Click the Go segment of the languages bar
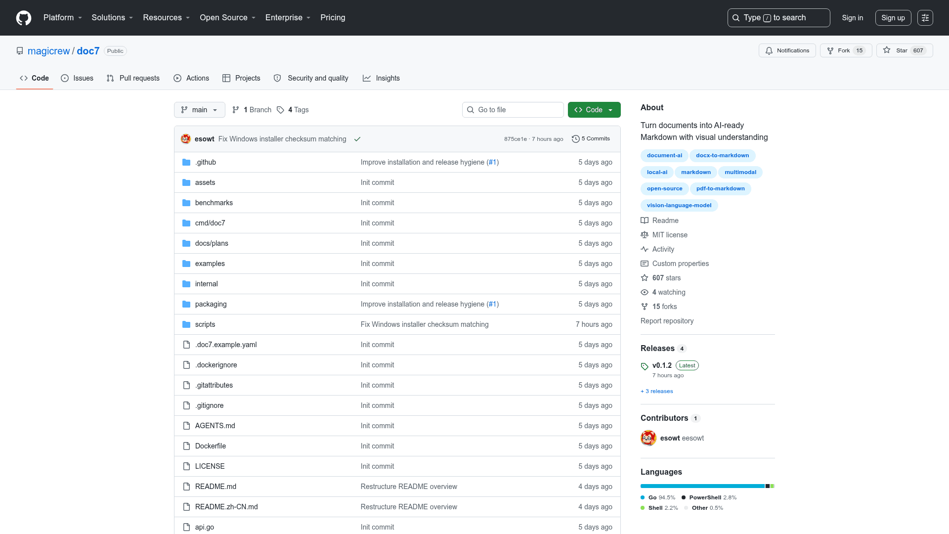 [702, 486]
